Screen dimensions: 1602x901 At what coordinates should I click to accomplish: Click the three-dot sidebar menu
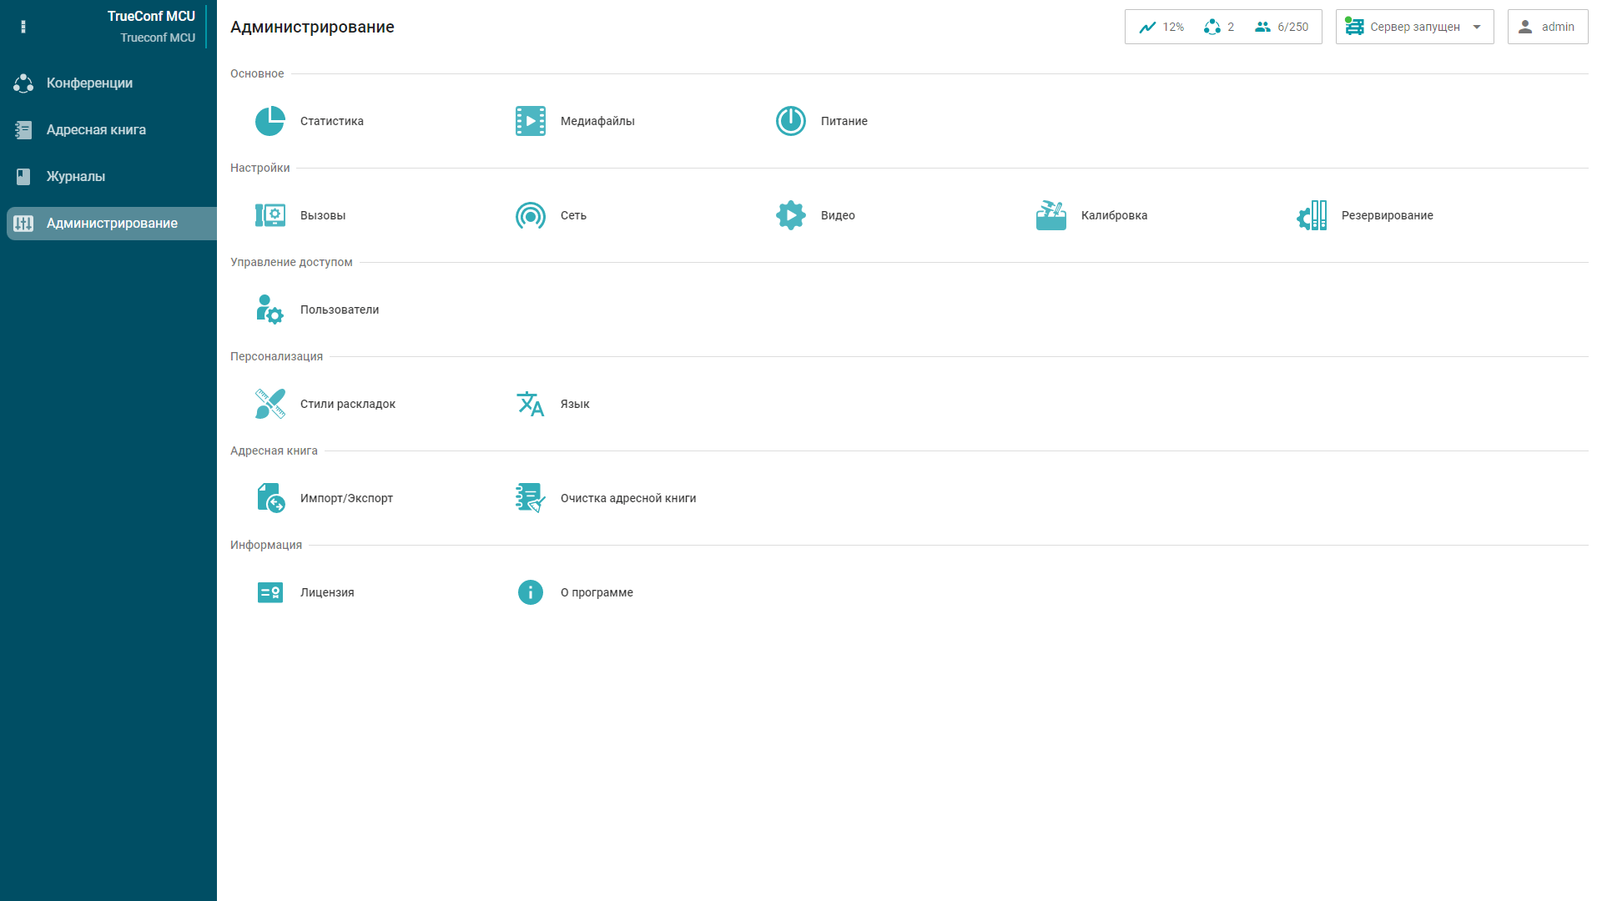(23, 27)
